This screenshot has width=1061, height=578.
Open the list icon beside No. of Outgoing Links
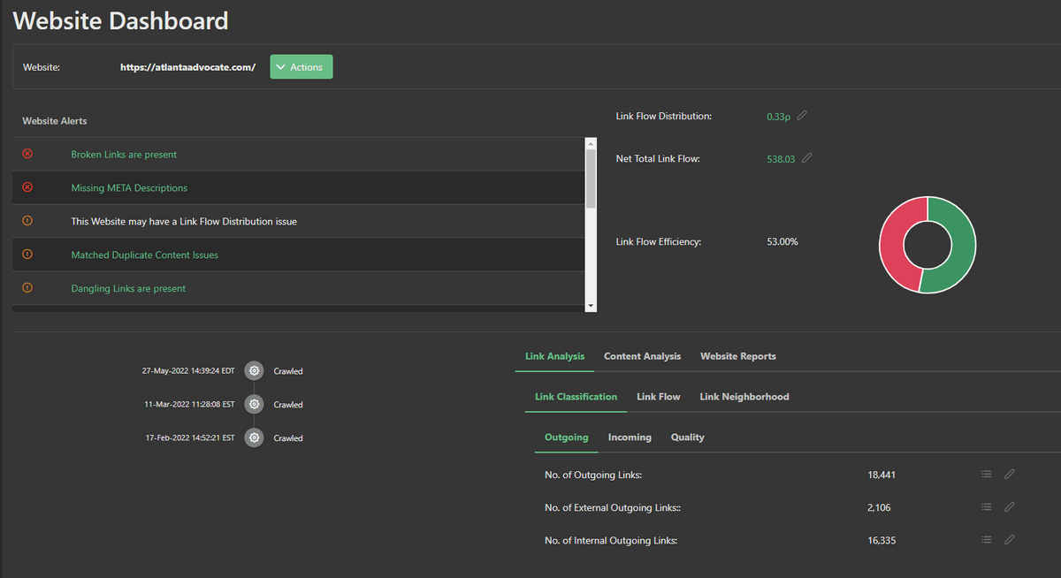[986, 474]
